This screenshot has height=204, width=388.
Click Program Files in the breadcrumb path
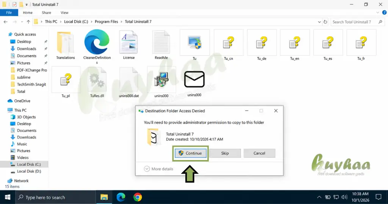pos(106,22)
